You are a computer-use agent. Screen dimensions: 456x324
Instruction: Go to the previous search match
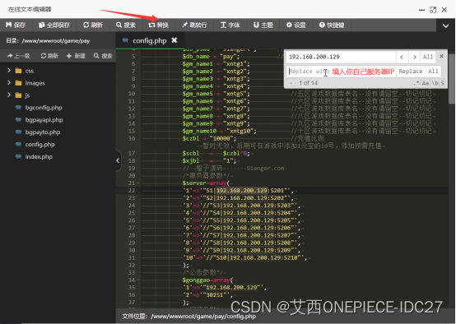tap(402, 57)
